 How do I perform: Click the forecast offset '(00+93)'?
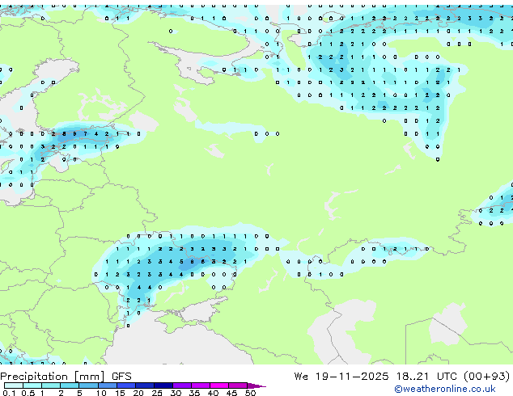coord(487,377)
